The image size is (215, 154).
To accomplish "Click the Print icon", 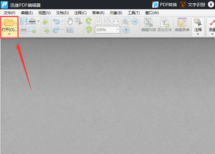I will [x=24, y=30].
